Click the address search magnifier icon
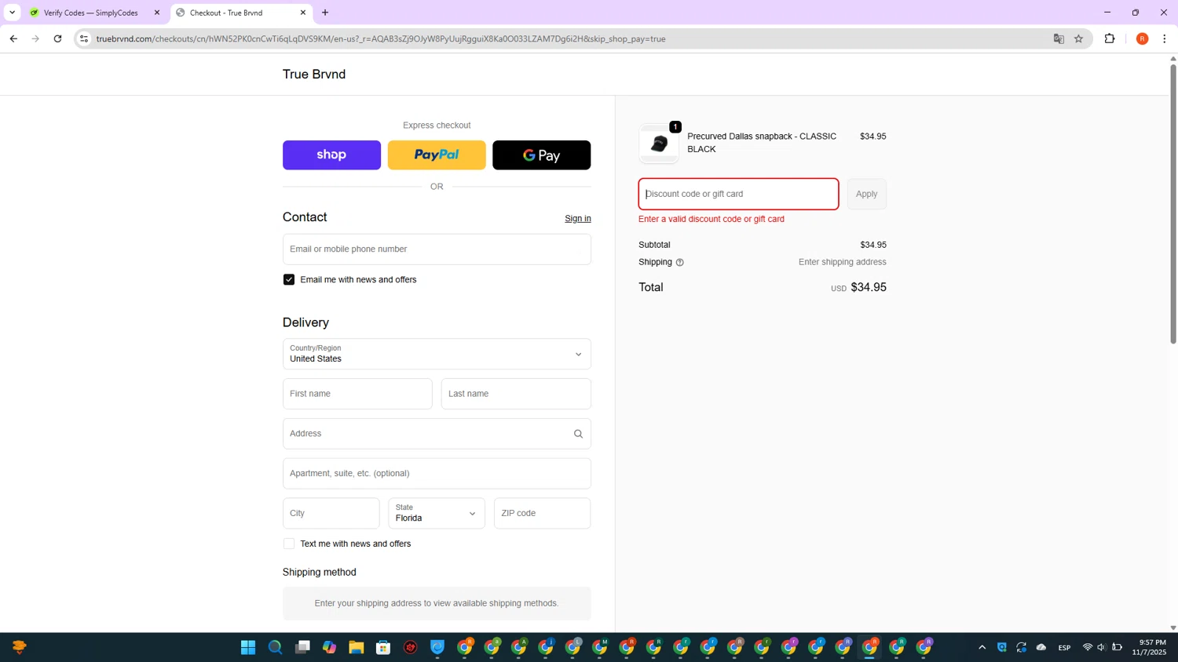1178x662 pixels. pyautogui.click(x=578, y=434)
